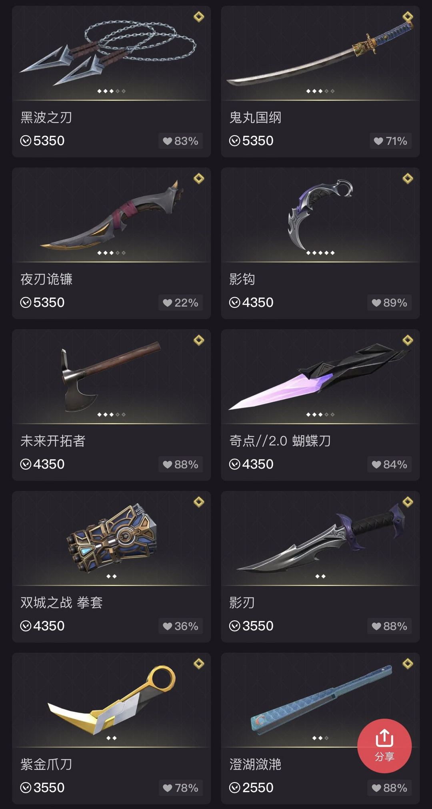This screenshot has width=432, height=809.
Task: Open the 澄湖潋滟 skin name
Action: point(255,764)
